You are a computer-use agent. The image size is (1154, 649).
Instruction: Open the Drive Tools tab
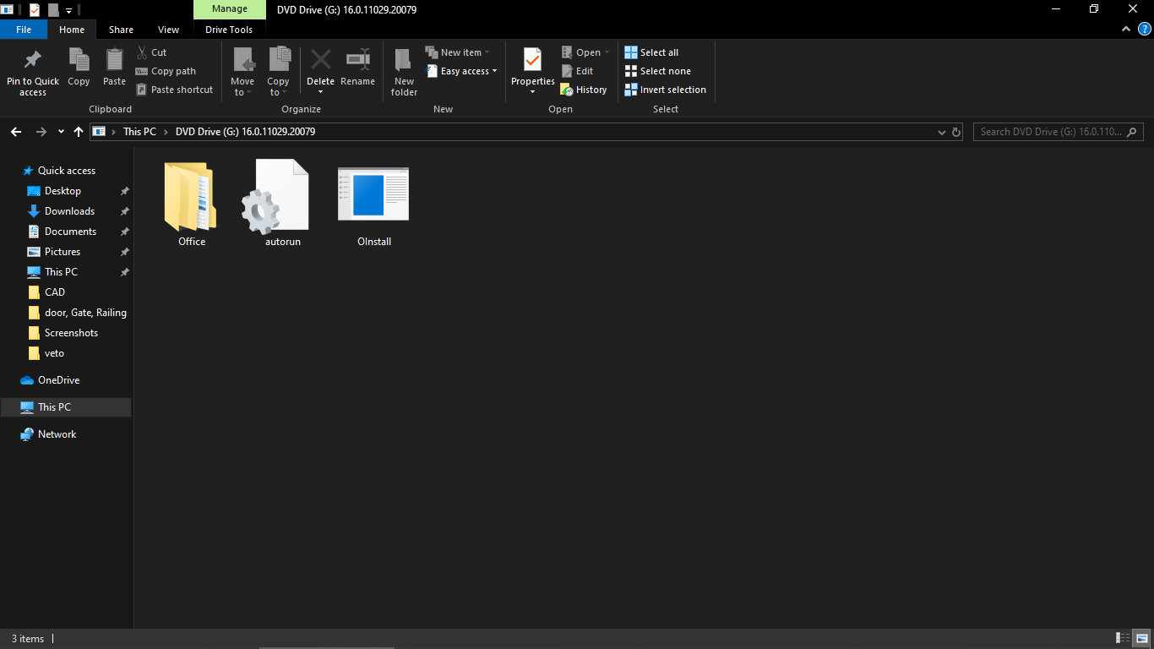coord(229,30)
